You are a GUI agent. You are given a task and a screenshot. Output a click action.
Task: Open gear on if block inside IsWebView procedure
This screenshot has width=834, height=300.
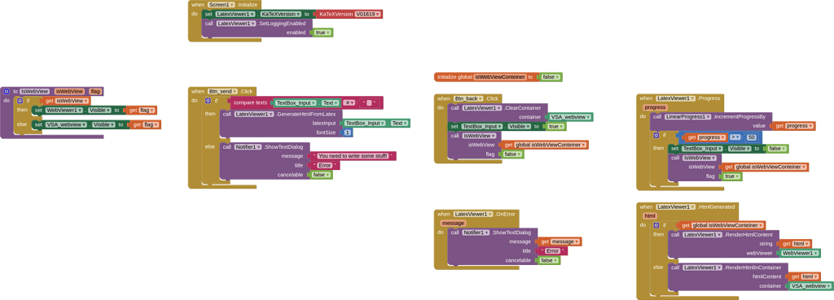[20, 100]
